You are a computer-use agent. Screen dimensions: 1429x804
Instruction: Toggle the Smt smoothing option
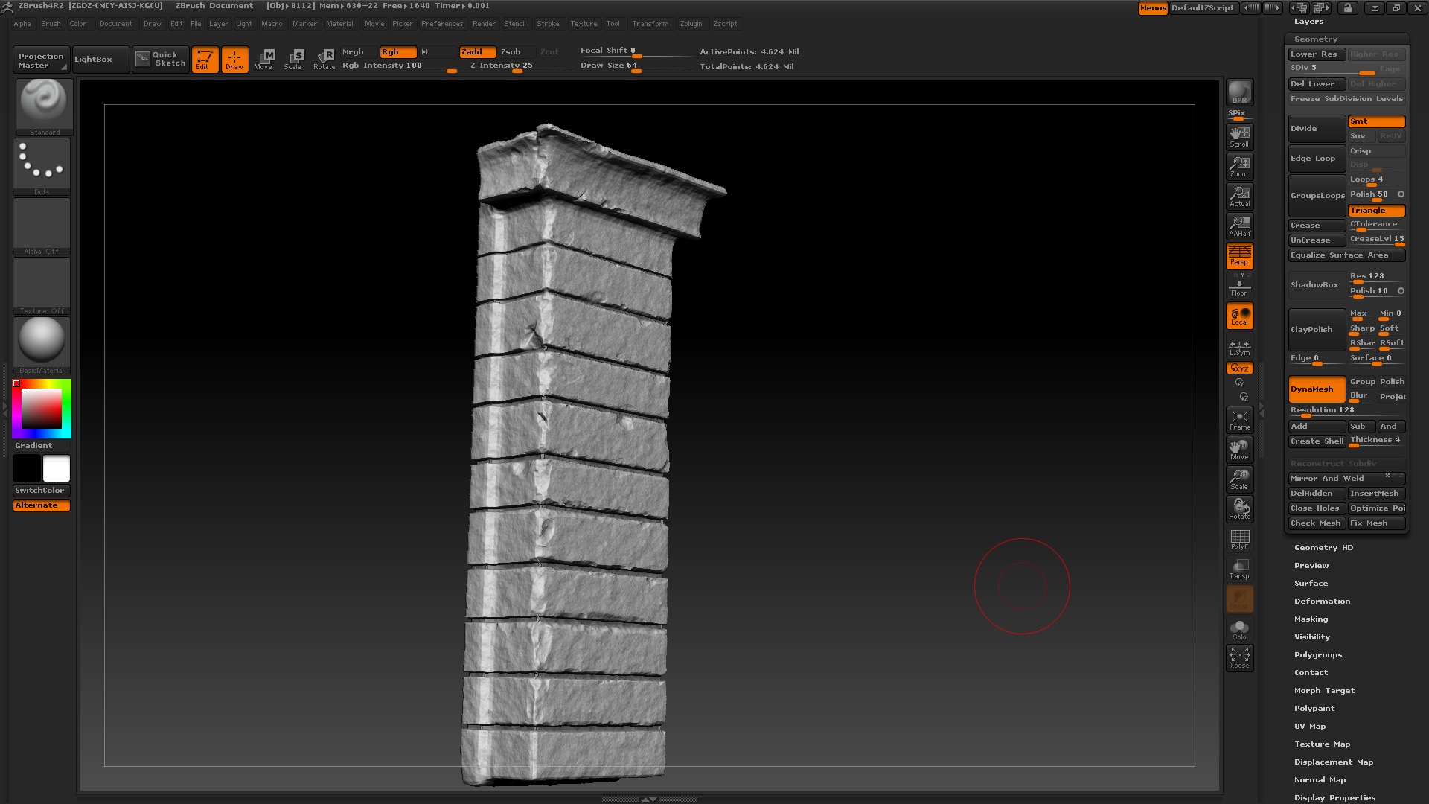(x=1375, y=121)
